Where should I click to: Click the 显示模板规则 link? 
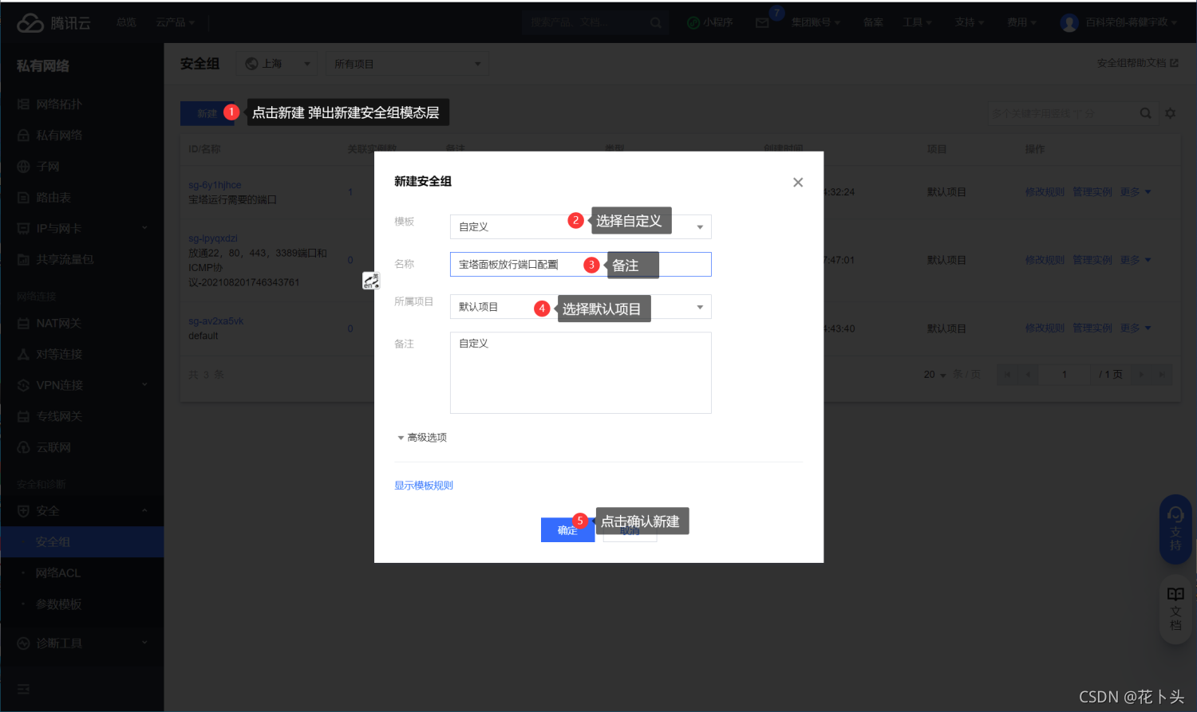424,486
